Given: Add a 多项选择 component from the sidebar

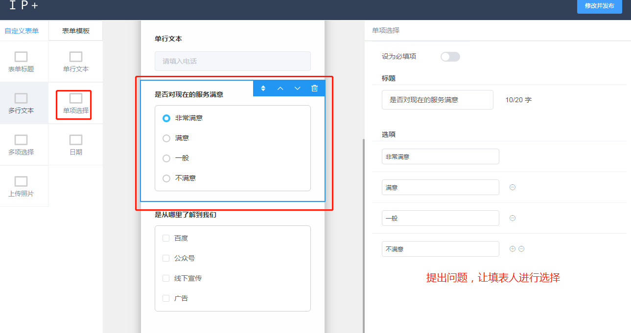Looking at the screenshot, I should [x=21, y=145].
